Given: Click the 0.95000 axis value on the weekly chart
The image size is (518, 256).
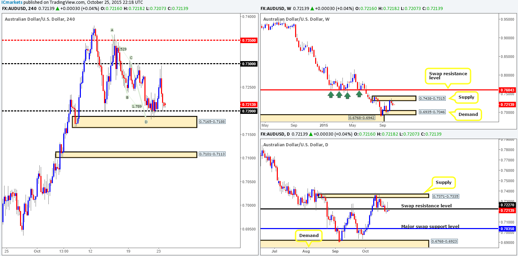Looking at the screenshot, I should tap(508, 19).
